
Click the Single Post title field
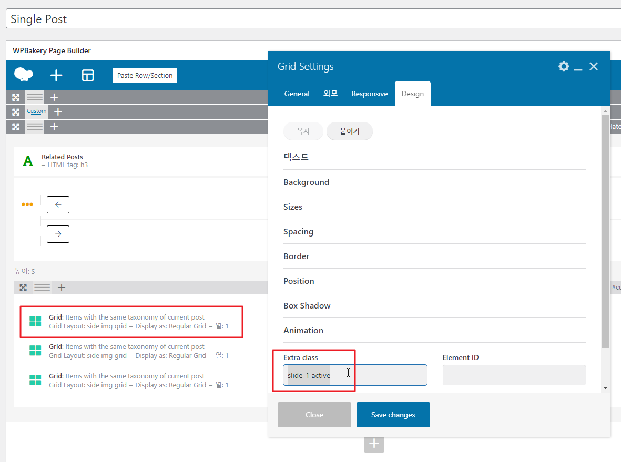click(x=313, y=18)
